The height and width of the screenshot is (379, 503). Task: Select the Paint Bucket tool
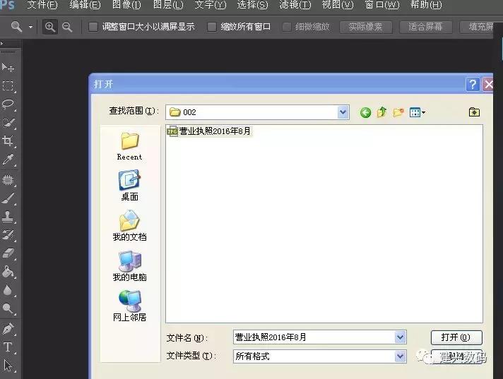coord(8,272)
